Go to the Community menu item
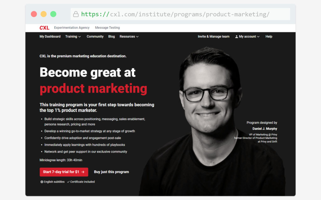 [x=95, y=37]
